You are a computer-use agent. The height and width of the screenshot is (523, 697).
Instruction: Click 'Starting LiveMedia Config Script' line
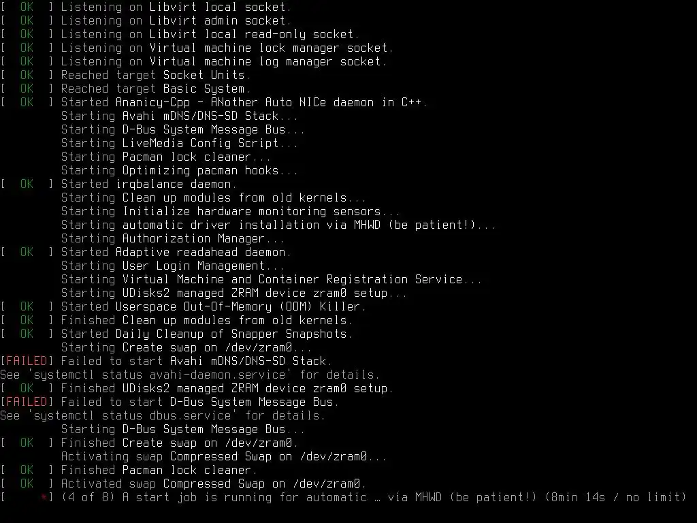coord(179,143)
